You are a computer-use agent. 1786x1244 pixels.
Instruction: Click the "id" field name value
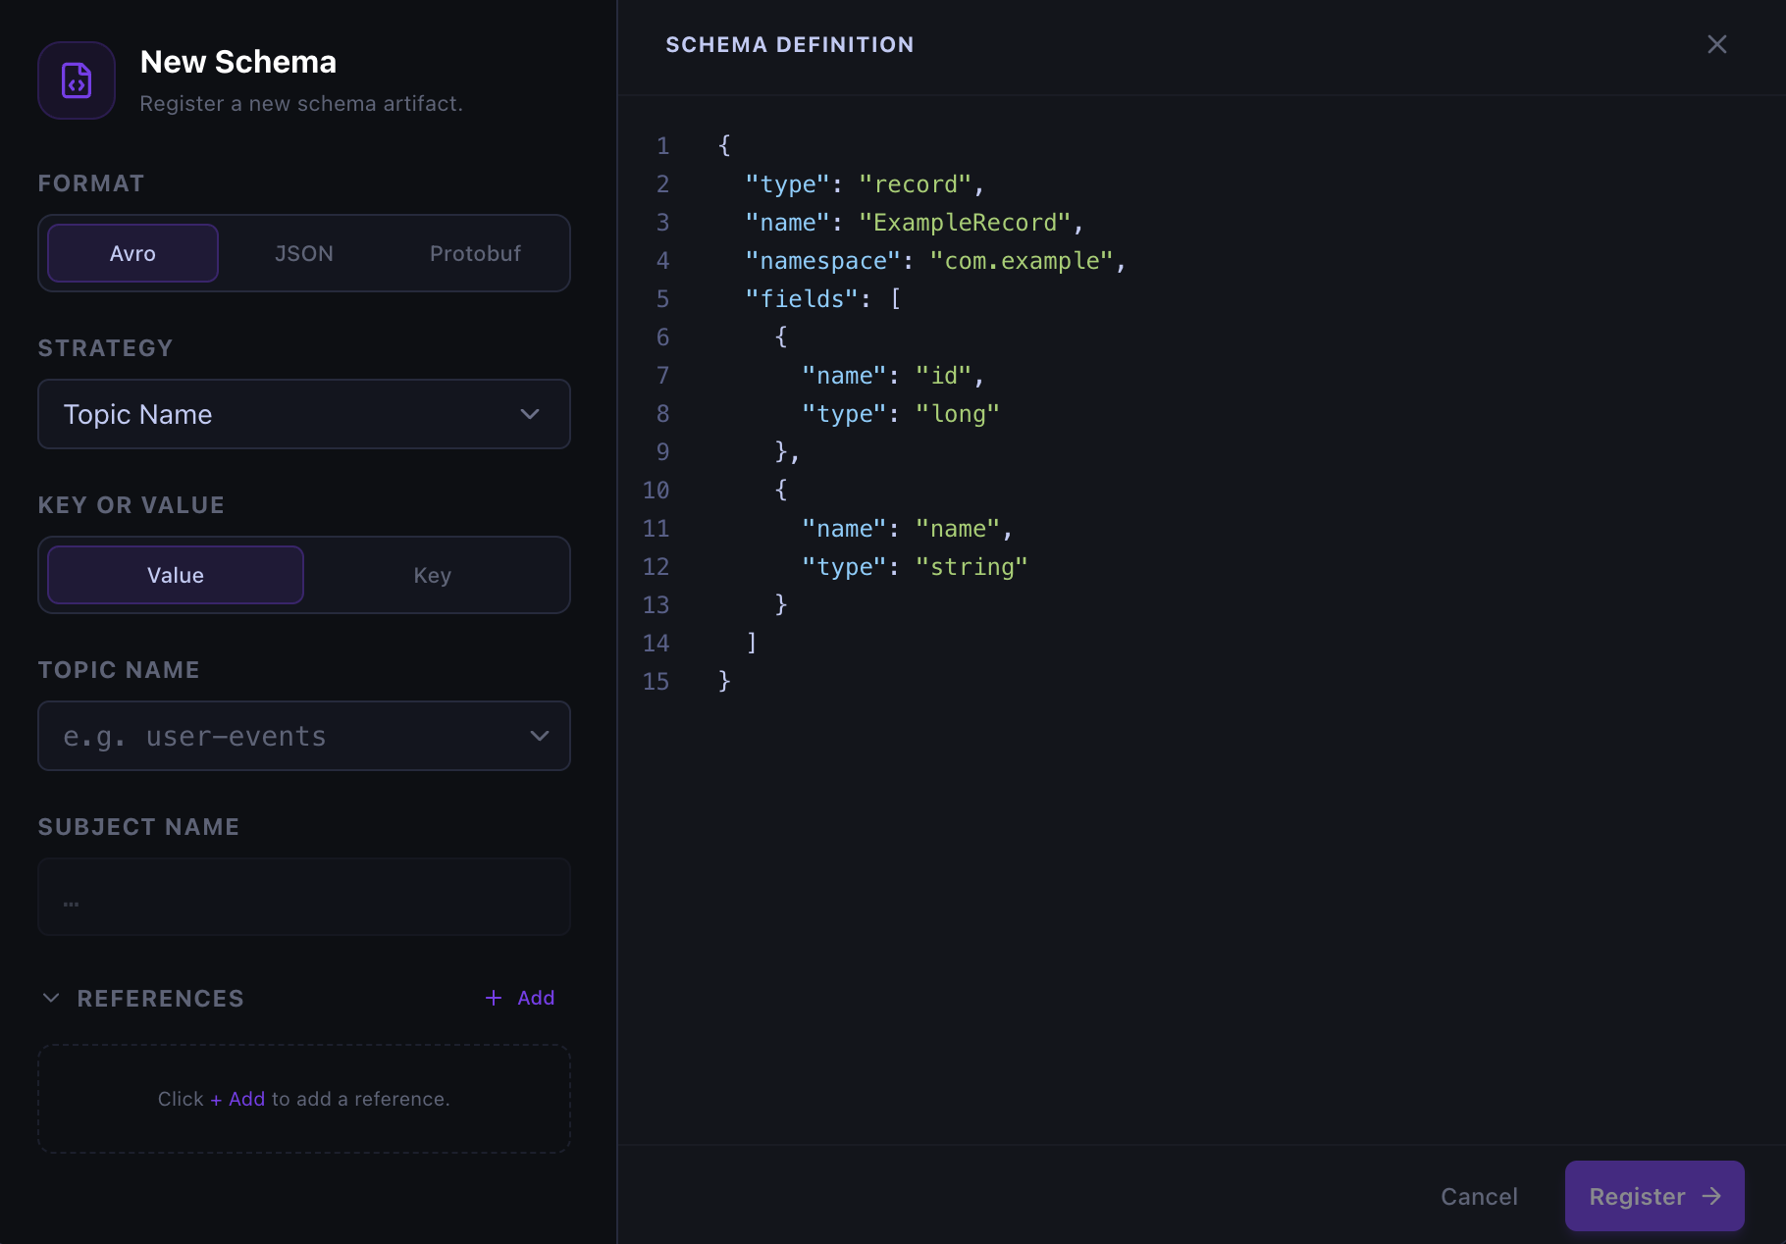coord(944,376)
